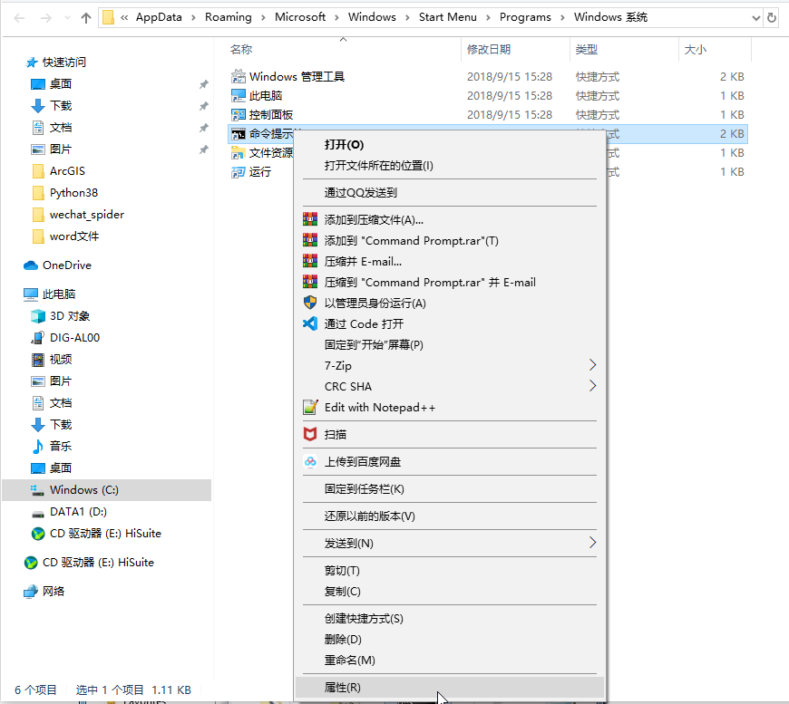Select 运行 shortcut icon
Screen dimensions: 789x704
coord(238,172)
